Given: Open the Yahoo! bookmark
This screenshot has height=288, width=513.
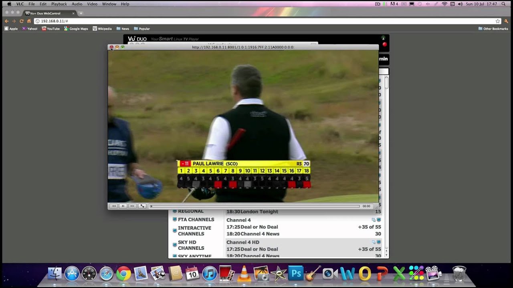Looking at the screenshot, I should tap(30, 29).
